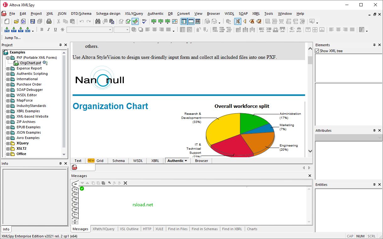This screenshot has height=239, width=383.
Task: Click the document vertical scrollbar down arrow
Action: pyautogui.click(x=310, y=151)
